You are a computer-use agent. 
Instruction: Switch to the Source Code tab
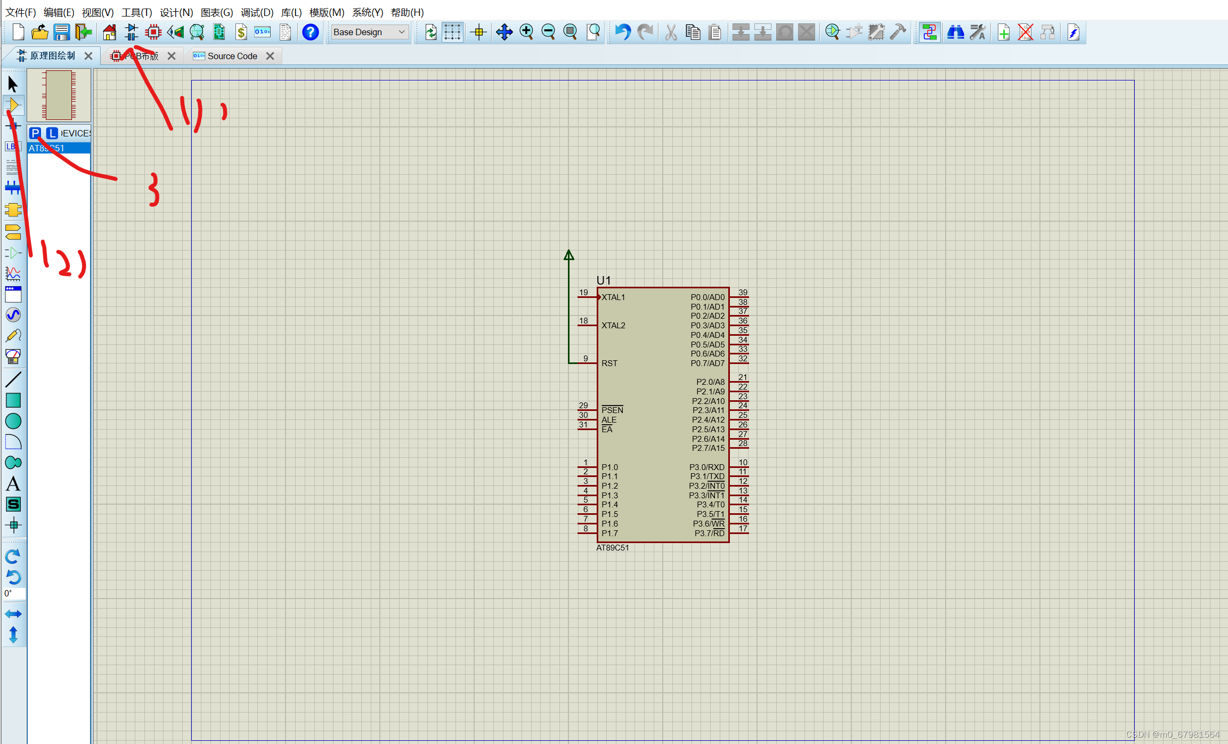point(232,56)
